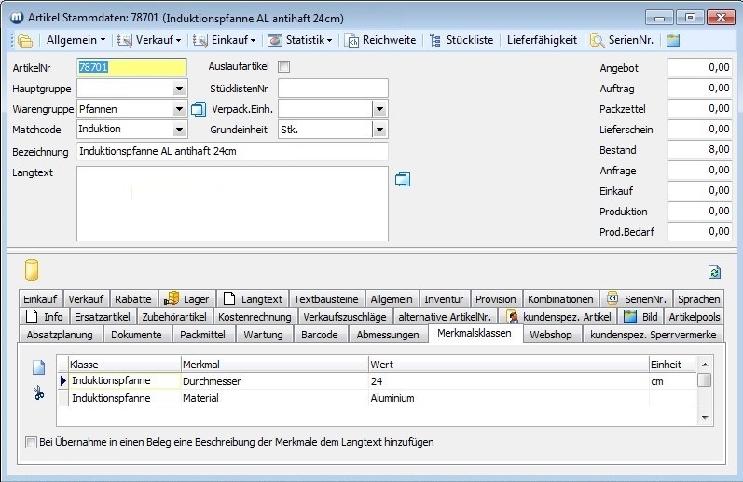Image resolution: width=743 pixels, height=482 pixels.
Task: Expand the Matchcode dropdown list
Action: (179, 130)
